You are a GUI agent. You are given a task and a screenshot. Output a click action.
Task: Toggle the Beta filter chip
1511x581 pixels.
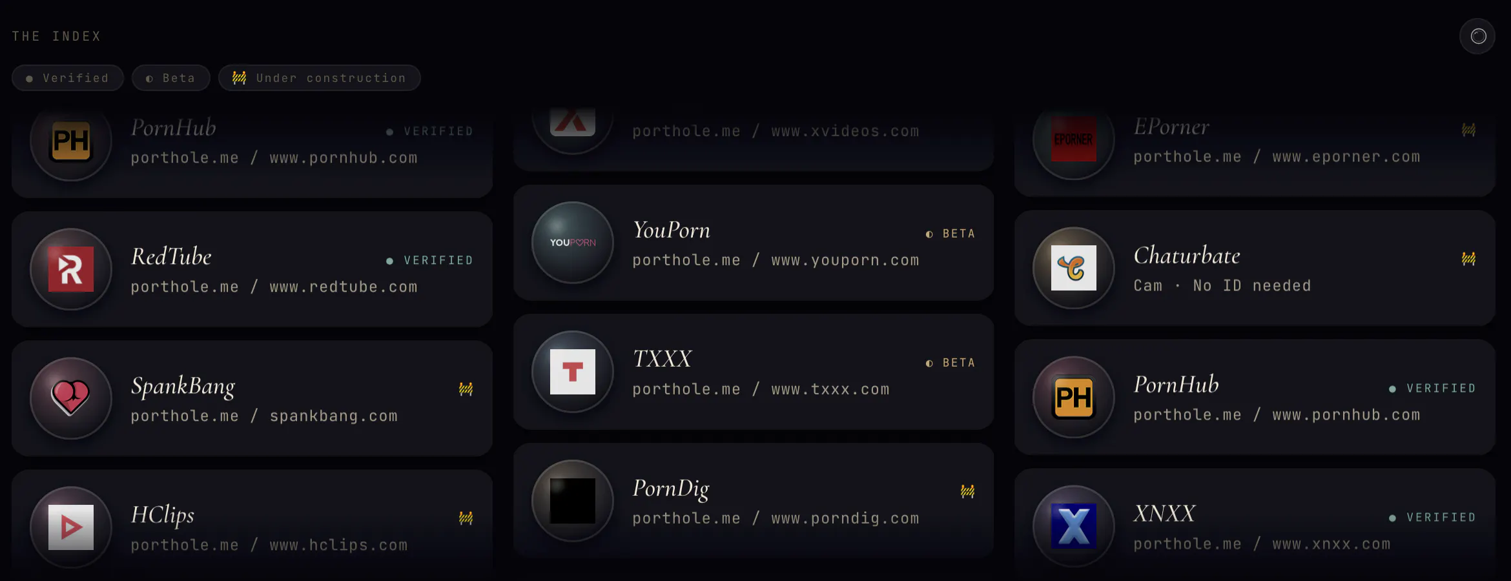(171, 78)
